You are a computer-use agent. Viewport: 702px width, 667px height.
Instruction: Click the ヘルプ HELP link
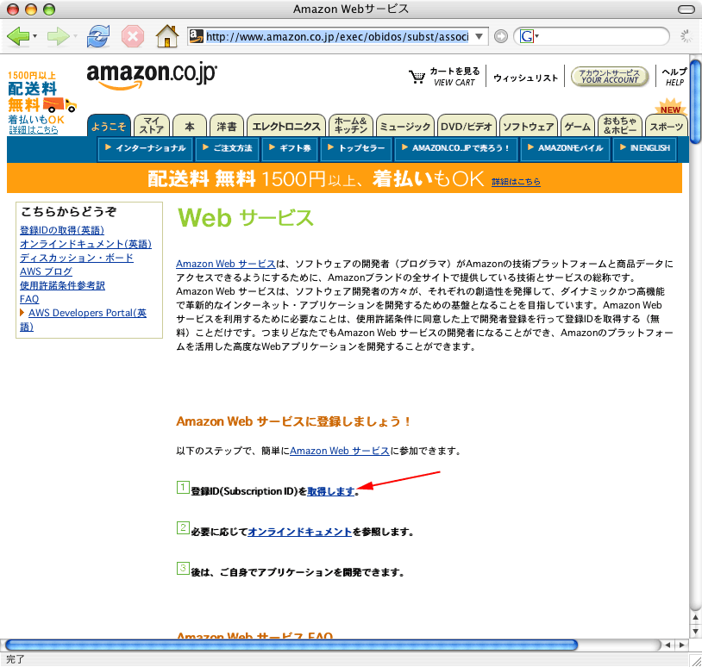[x=674, y=77]
